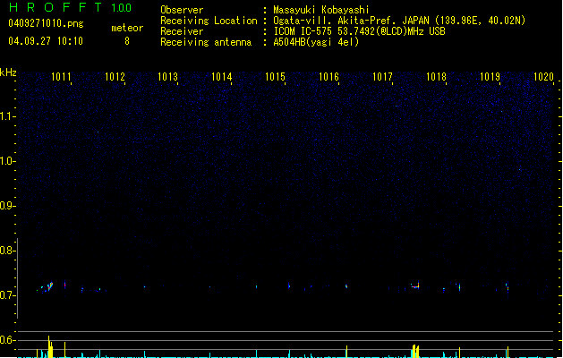
Task: Click the 0.6 frequency axis label
Action: pyautogui.click(x=6, y=340)
